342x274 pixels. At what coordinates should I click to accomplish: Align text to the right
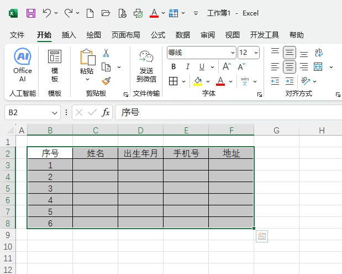tap(304, 67)
